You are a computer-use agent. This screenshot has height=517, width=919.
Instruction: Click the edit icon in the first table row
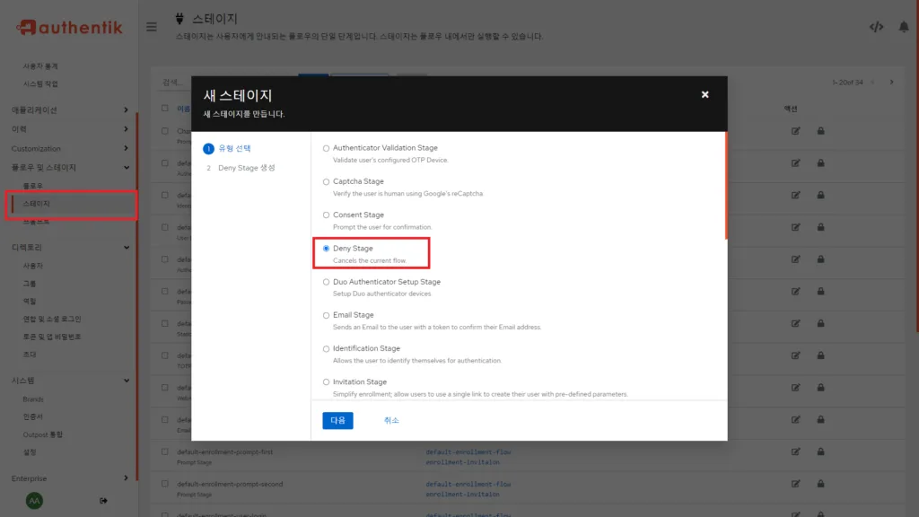click(795, 131)
